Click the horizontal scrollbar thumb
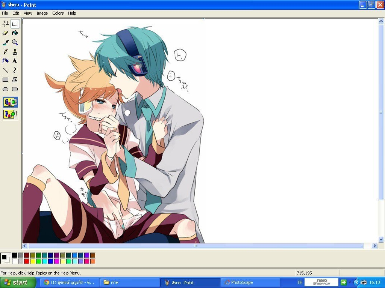 [x=196, y=246]
